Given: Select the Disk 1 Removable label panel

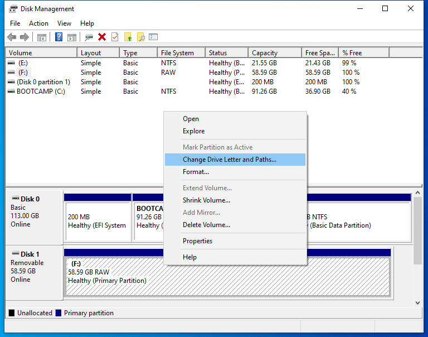Looking at the screenshot, I should (x=35, y=273).
